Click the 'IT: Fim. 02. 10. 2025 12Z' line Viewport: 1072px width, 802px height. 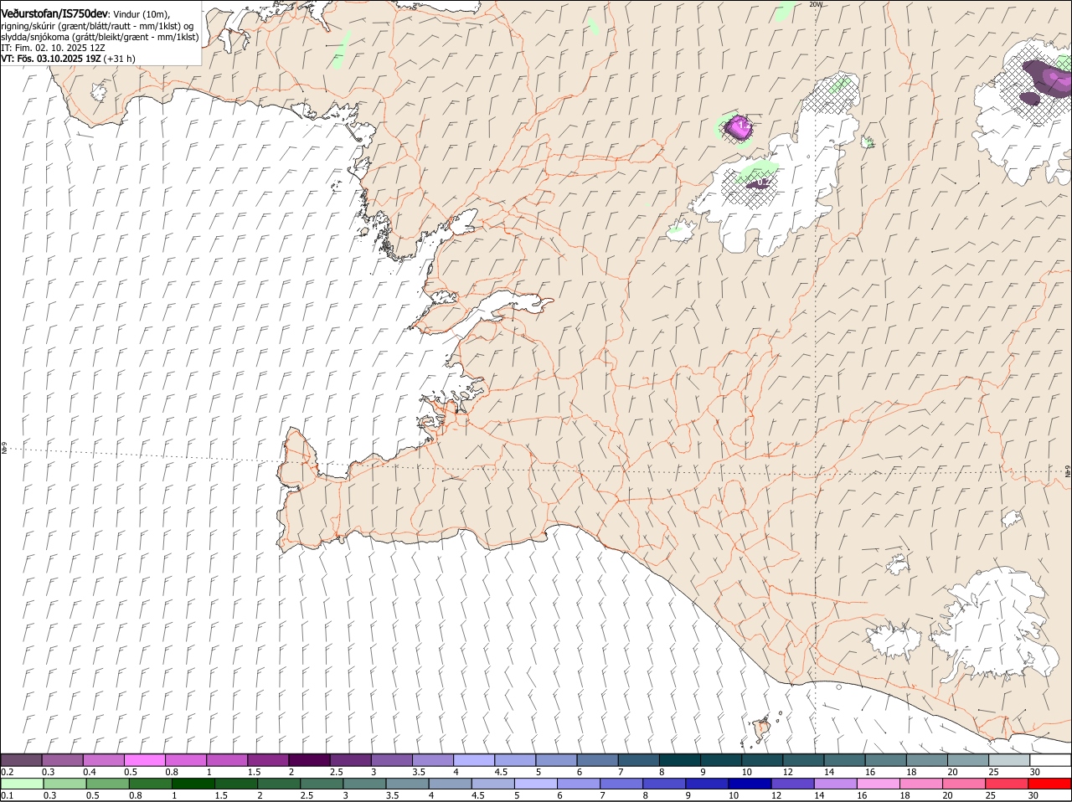point(52,48)
